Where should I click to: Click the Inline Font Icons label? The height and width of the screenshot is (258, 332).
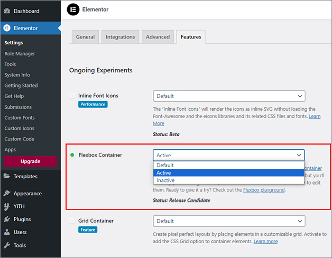(98, 95)
